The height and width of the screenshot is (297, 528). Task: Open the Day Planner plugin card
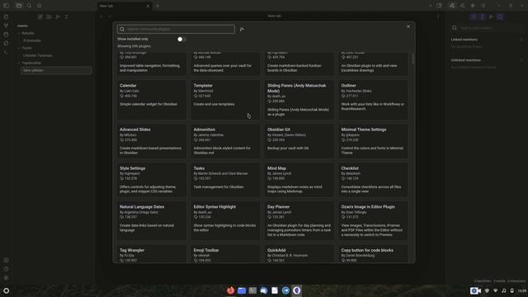tap(299, 221)
